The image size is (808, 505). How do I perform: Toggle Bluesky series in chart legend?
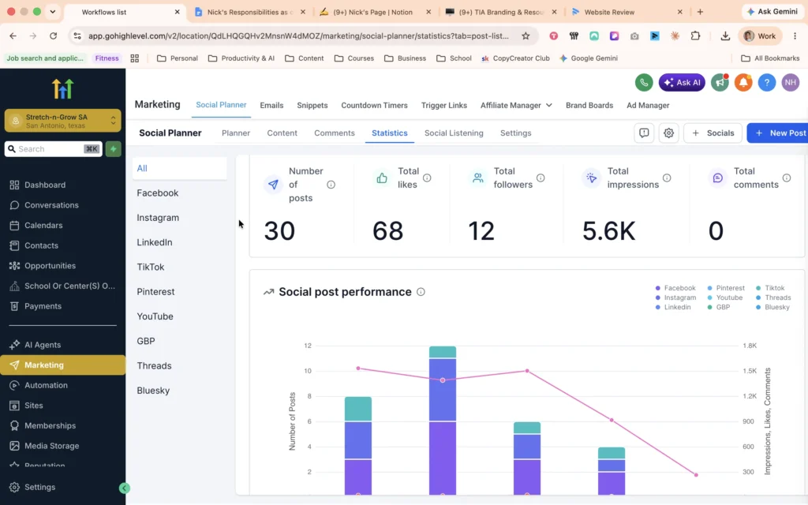click(772, 307)
